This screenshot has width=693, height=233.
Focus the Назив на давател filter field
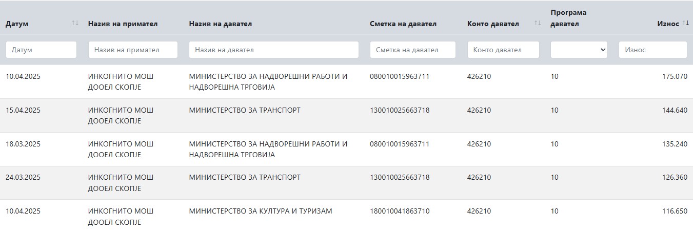click(x=274, y=50)
